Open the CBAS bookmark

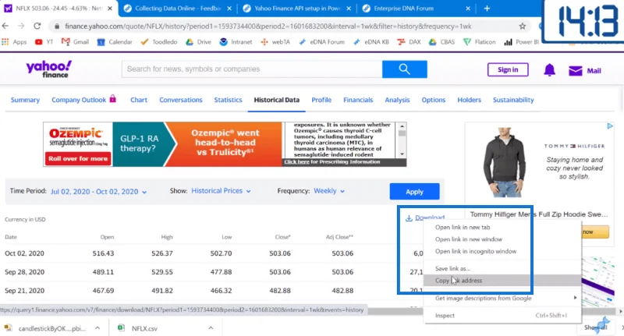[441, 42]
